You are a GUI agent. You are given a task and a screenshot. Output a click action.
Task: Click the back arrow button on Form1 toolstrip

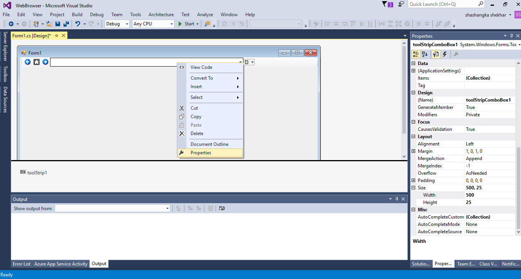pos(28,62)
